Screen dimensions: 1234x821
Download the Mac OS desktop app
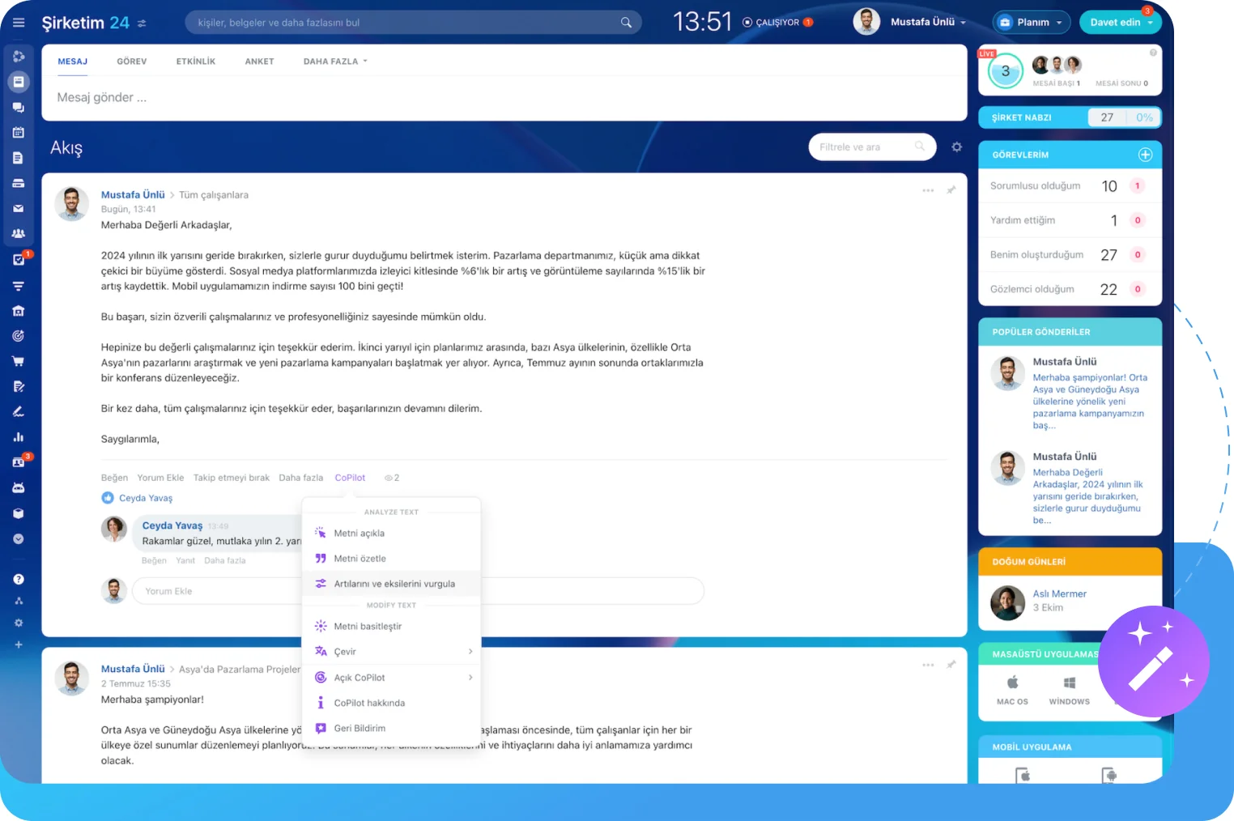pyautogui.click(x=1012, y=689)
